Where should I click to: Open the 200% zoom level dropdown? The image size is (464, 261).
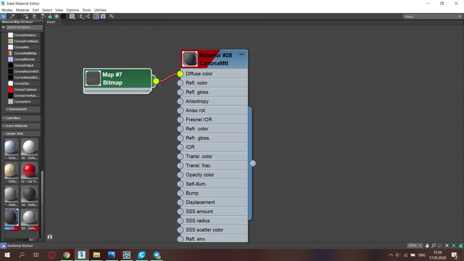415,245
